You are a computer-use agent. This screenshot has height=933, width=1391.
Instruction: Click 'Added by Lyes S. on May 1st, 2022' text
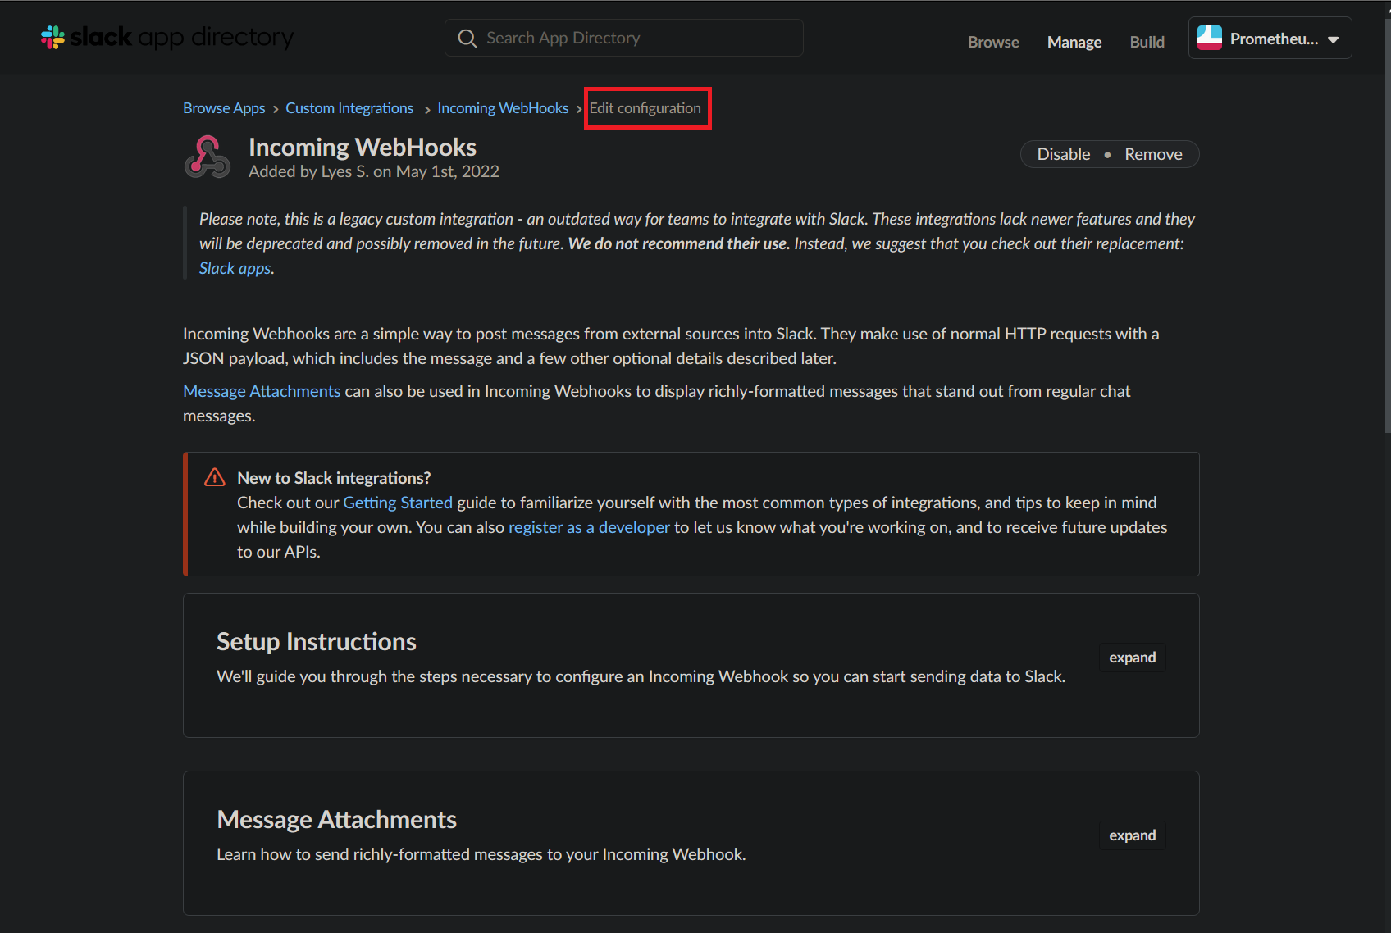click(374, 171)
